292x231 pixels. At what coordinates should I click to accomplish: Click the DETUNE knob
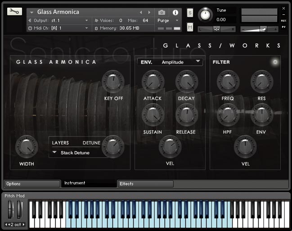113,147
